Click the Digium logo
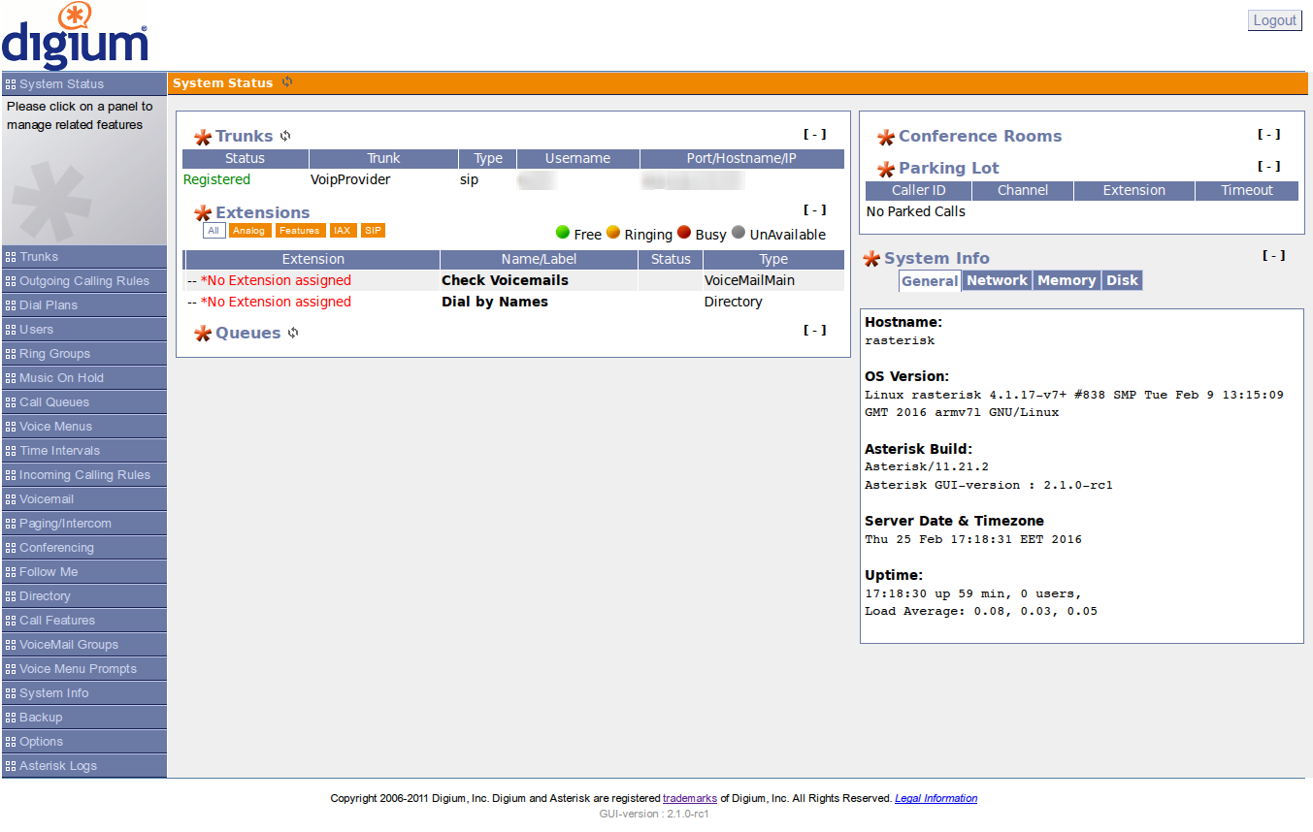Screen dimensions: 1313x832 point(75,35)
